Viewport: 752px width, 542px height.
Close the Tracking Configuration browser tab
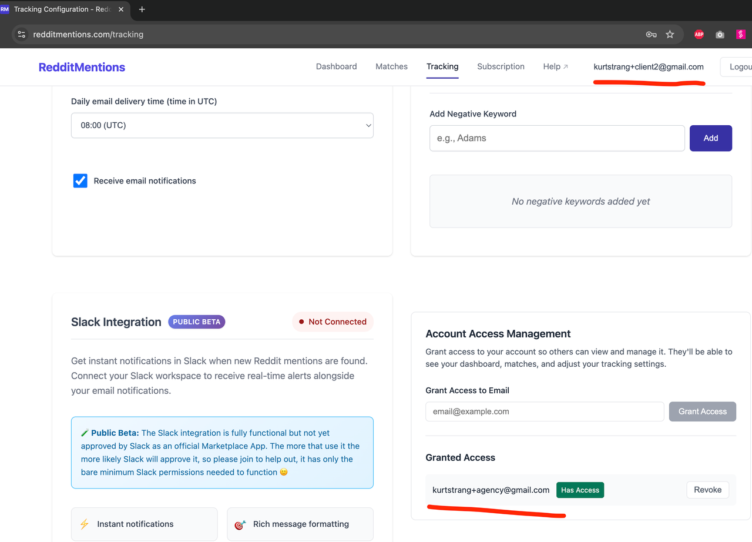tap(121, 9)
